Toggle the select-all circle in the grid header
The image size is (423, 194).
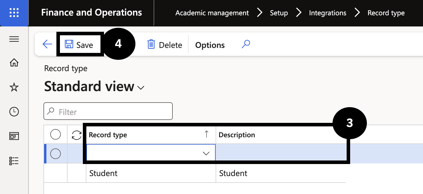pyautogui.click(x=56, y=135)
